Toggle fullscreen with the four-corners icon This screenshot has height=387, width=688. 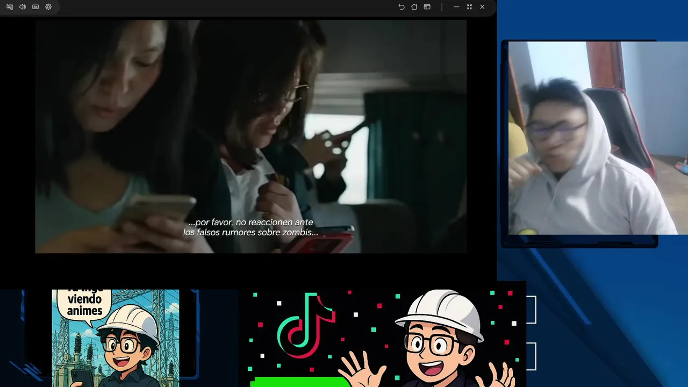click(469, 7)
